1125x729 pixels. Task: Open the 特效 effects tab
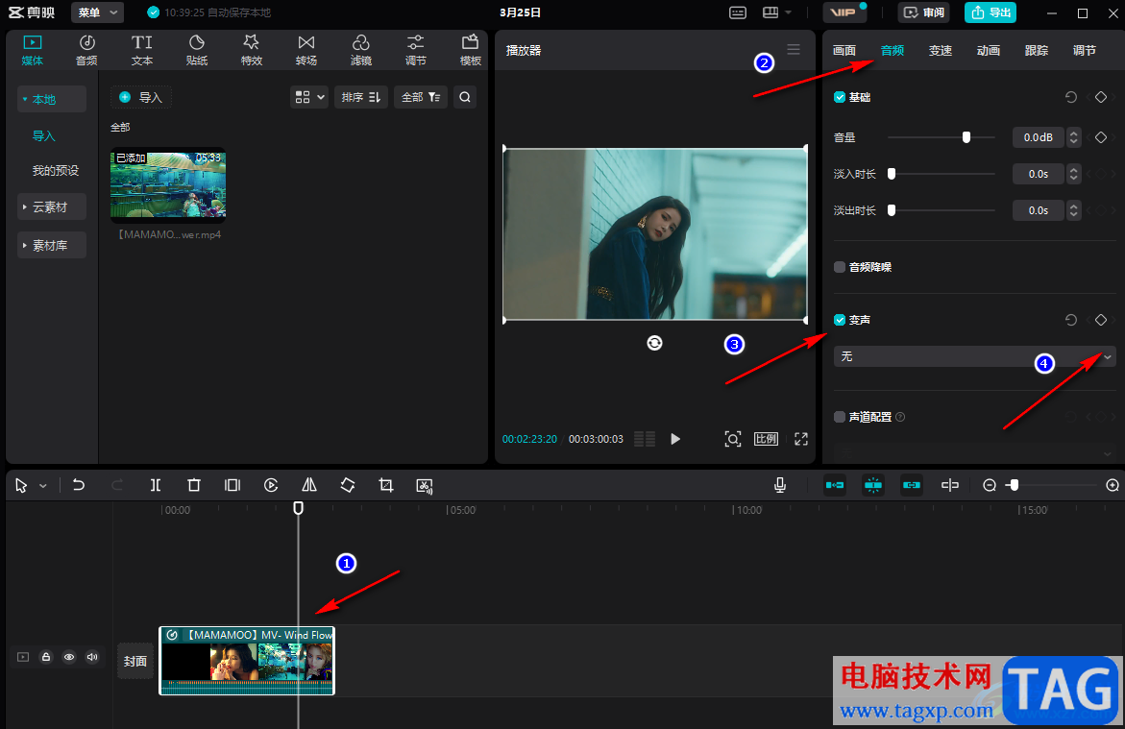click(x=251, y=50)
